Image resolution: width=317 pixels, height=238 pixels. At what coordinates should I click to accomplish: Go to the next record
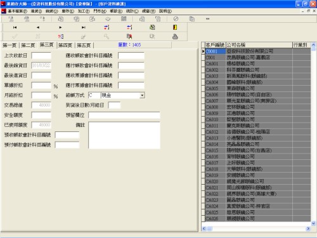coord(60,27)
